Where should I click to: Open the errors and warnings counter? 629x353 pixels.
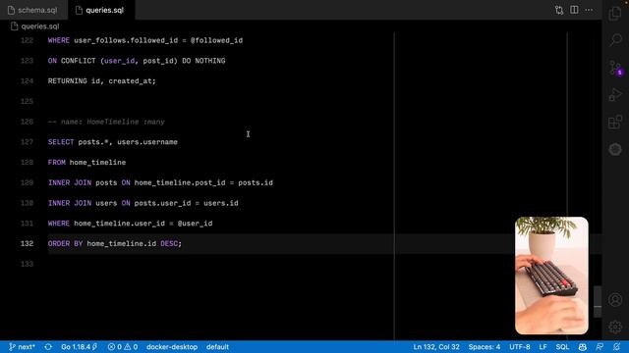(123, 347)
